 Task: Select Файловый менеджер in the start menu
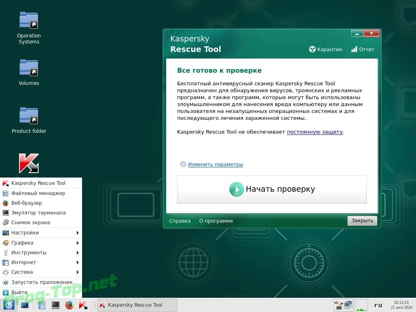pos(41,193)
